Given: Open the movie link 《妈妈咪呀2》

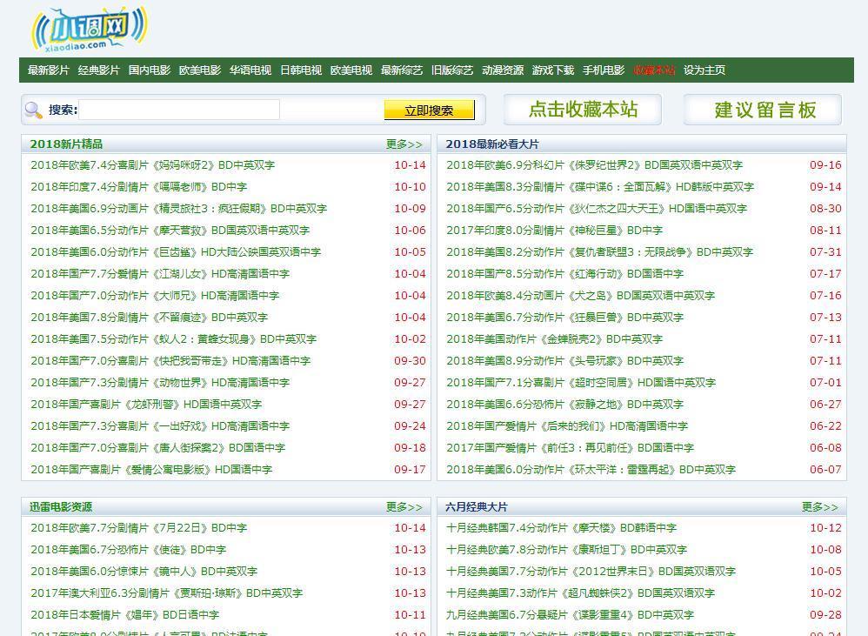Looking at the screenshot, I should (x=152, y=165).
